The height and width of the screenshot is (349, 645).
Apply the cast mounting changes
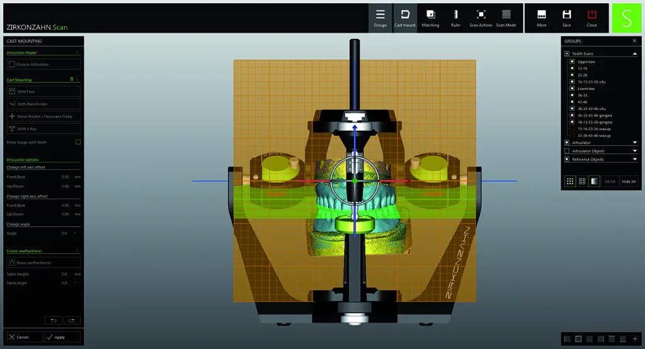pyautogui.click(x=62, y=337)
